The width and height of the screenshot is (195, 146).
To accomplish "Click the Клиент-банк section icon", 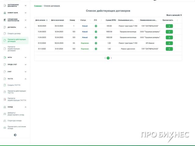I will pyautogui.click(x=5, y=13).
